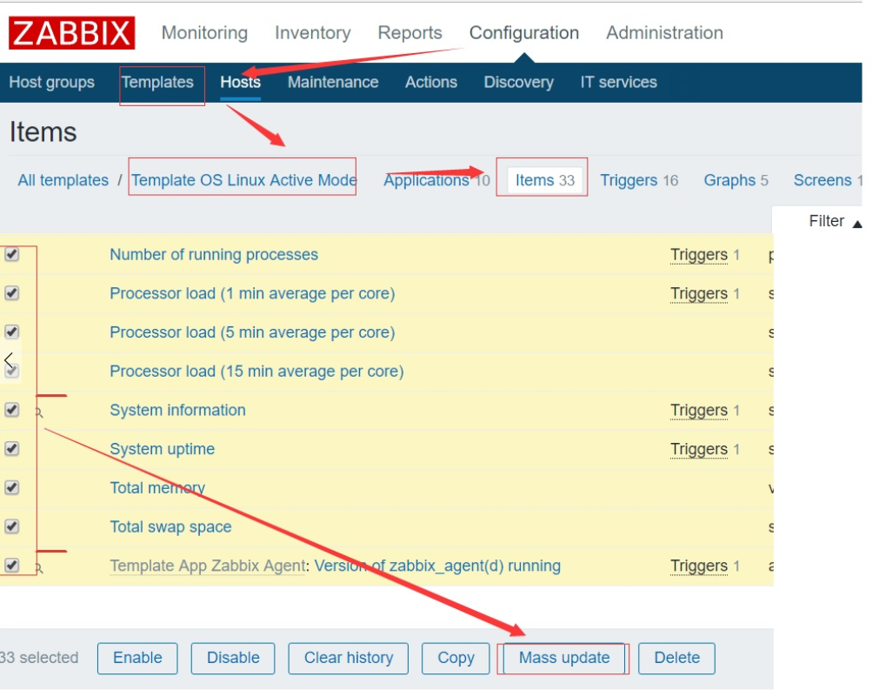Open the Reports menu
Viewport: 872px width, 697px height.
[x=409, y=33]
